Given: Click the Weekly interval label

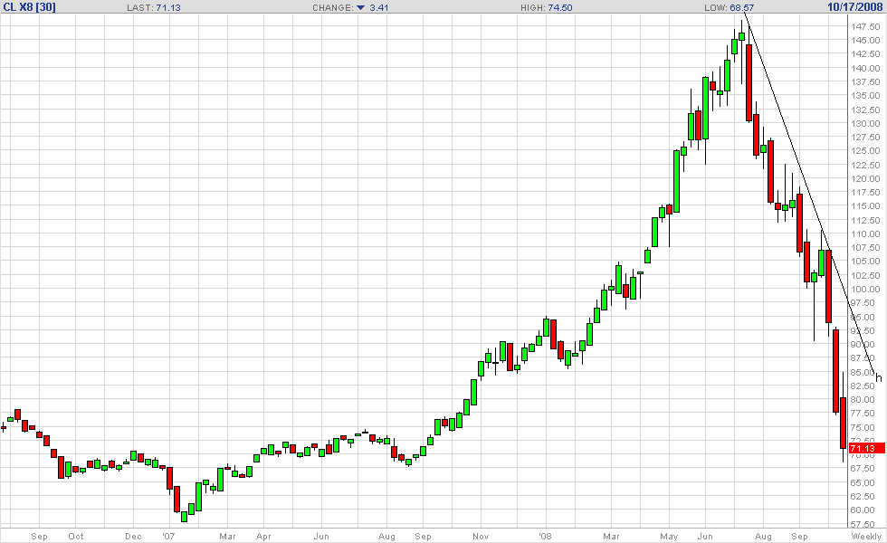Looking at the screenshot, I should tap(867, 536).
